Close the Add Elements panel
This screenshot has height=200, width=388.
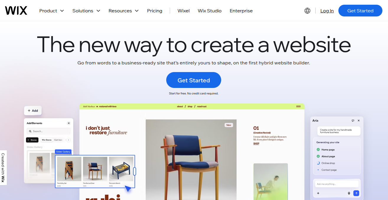tap(69, 123)
